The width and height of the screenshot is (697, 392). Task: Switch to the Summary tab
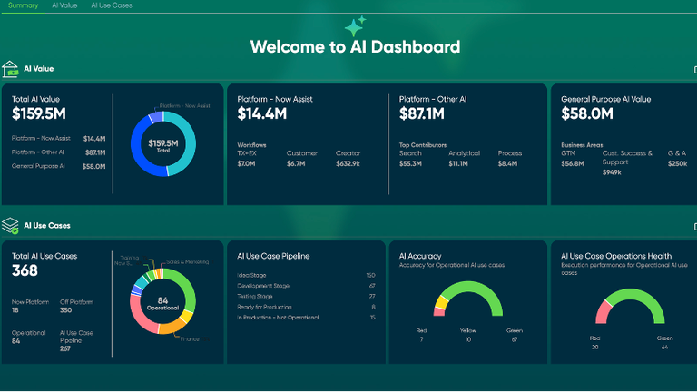pyautogui.click(x=23, y=5)
